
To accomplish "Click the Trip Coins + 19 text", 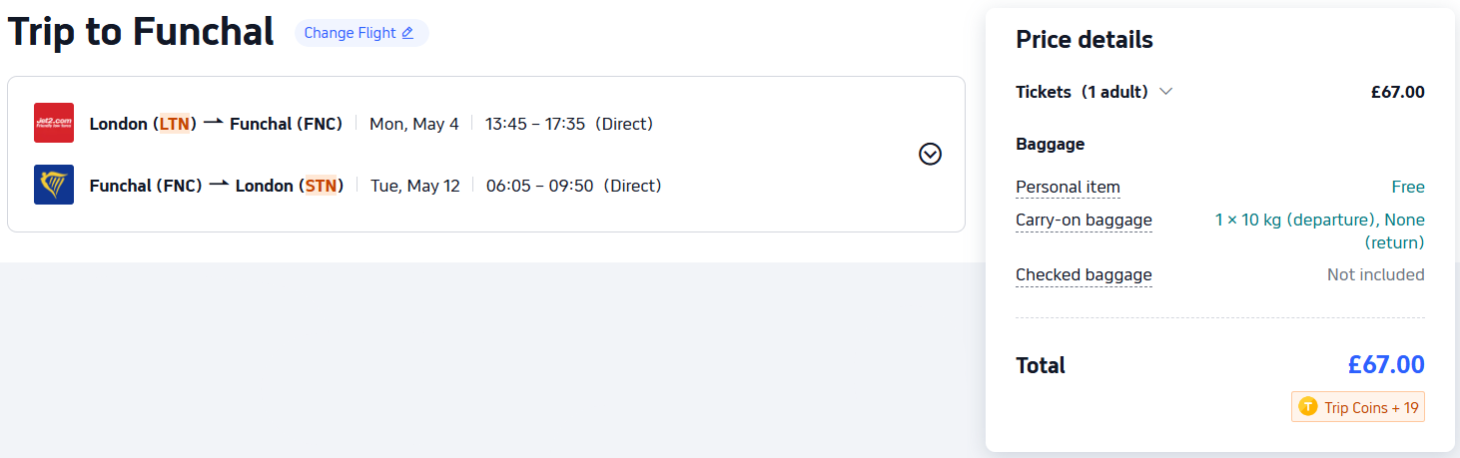I will coord(1371,407).
